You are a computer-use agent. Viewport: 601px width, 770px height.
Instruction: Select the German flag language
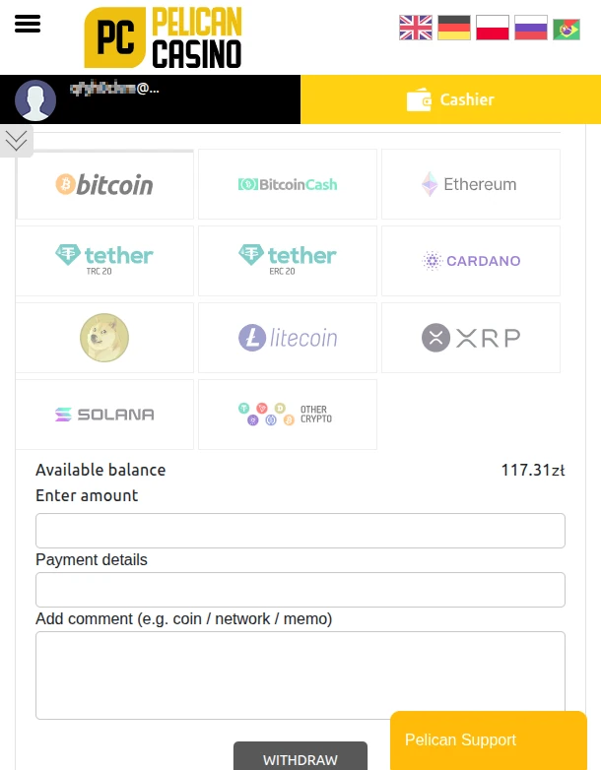[454, 28]
